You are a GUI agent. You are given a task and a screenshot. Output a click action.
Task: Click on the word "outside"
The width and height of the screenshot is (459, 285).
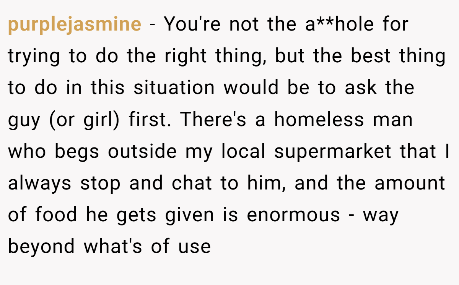pyautogui.click(x=142, y=152)
